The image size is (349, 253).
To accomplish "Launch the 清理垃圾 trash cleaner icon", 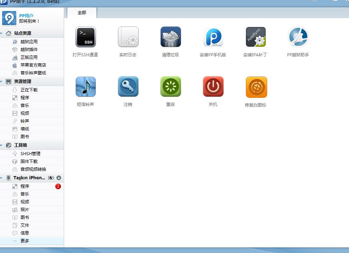I will 171,37.
